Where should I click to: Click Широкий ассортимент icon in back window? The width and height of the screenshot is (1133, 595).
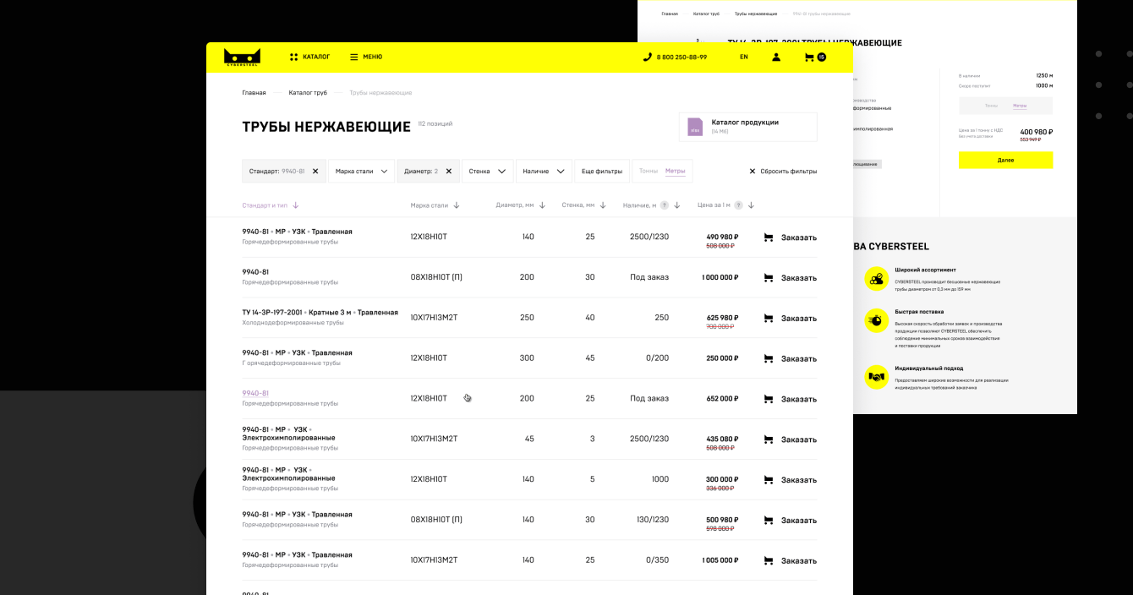tap(877, 279)
